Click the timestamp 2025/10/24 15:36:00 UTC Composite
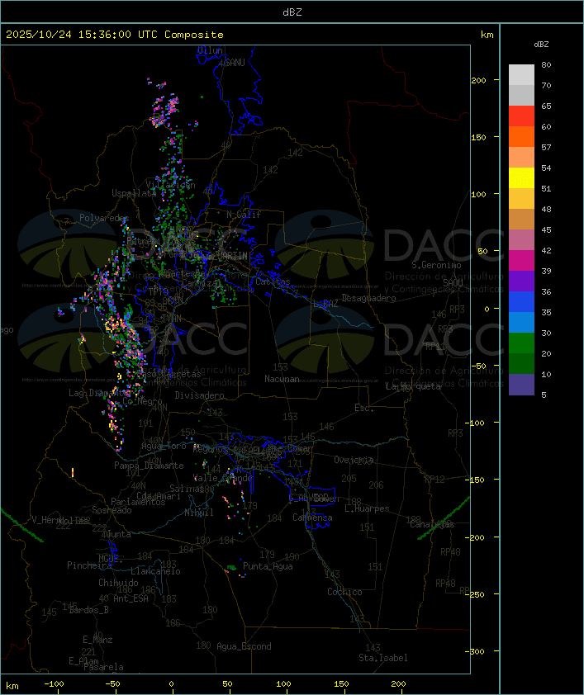 coord(115,35)
